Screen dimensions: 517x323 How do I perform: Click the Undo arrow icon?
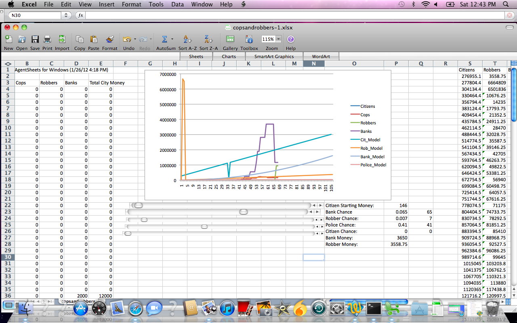127,39
